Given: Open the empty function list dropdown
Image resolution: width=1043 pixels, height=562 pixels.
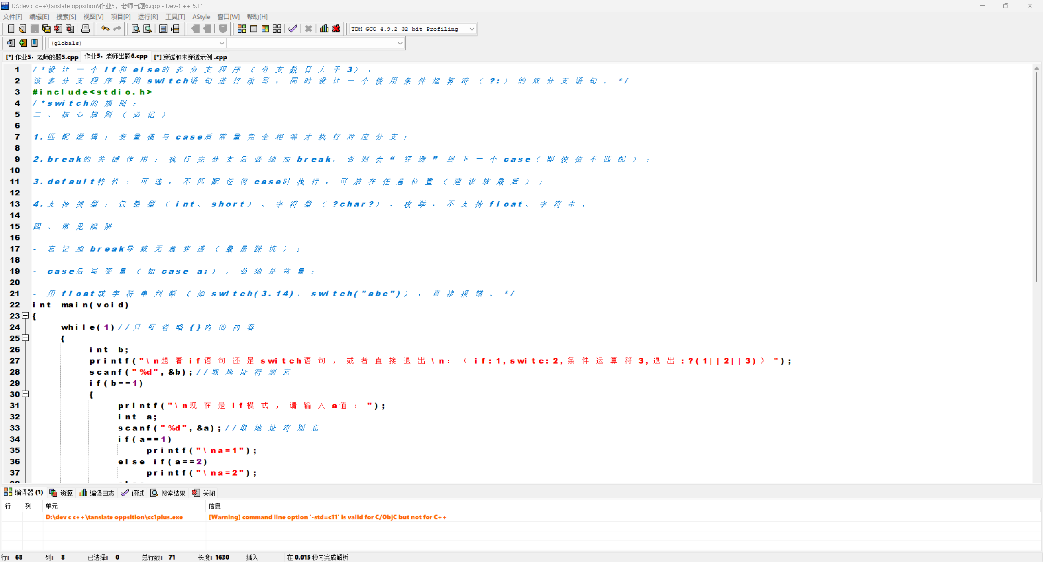Looking at the screenshot, I should (400, 43).
